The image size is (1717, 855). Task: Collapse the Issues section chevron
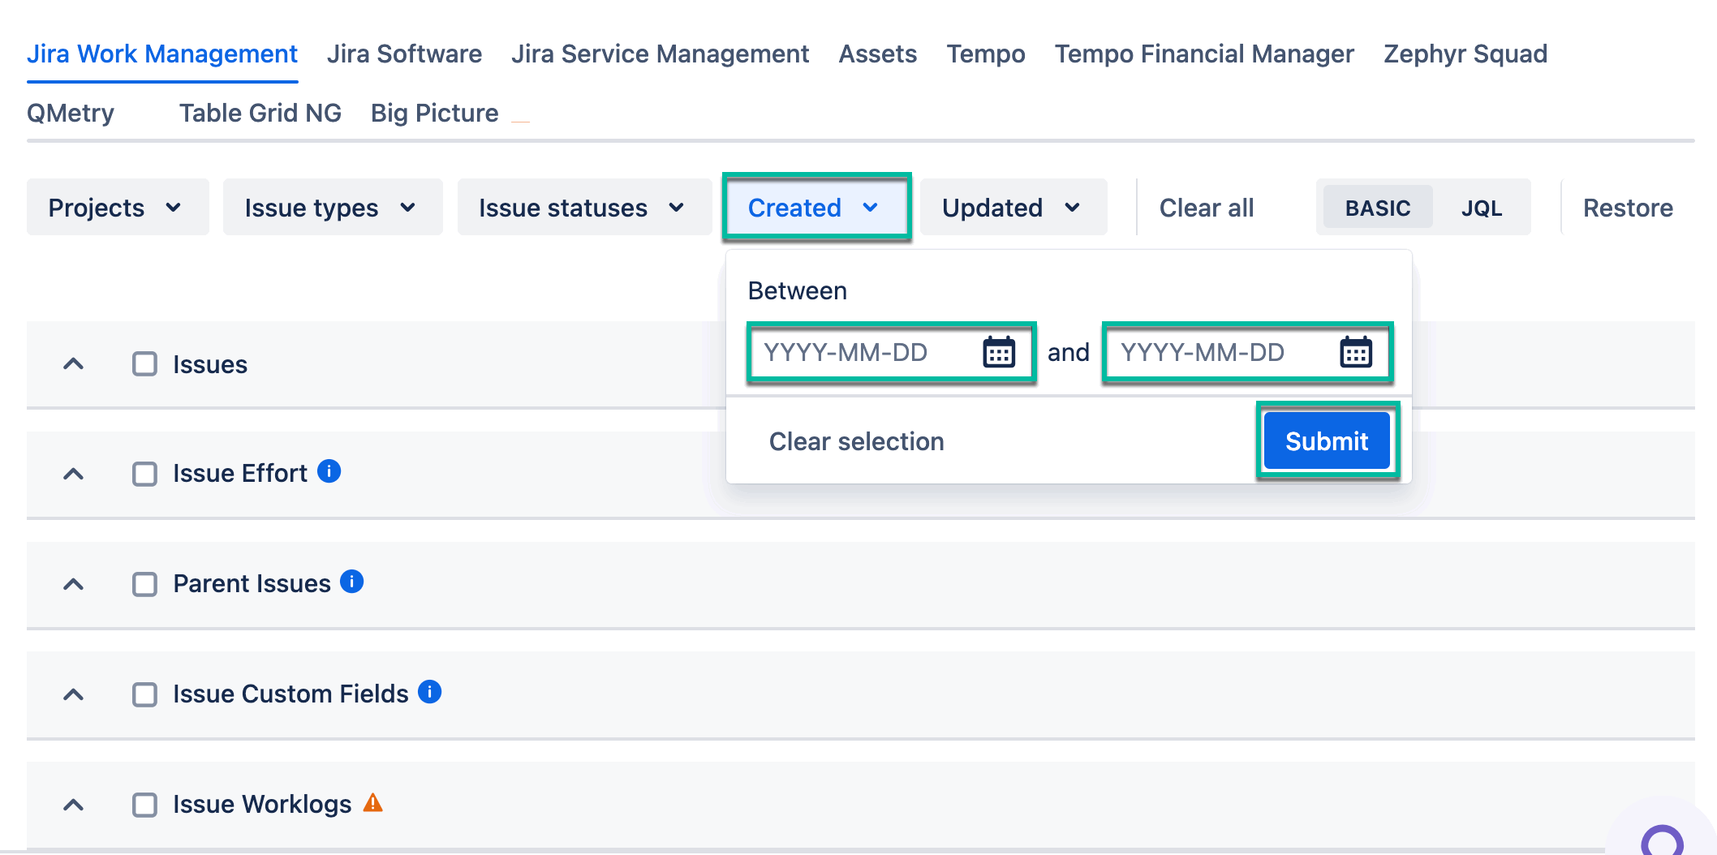[73, 364]
